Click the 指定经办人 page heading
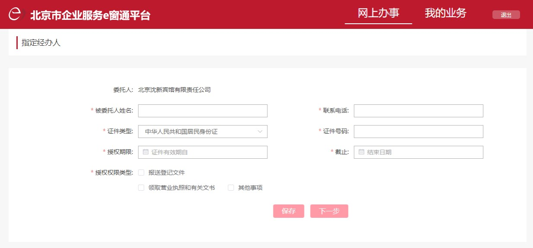Viewport: 533px width, 248px height. point(41,43)
